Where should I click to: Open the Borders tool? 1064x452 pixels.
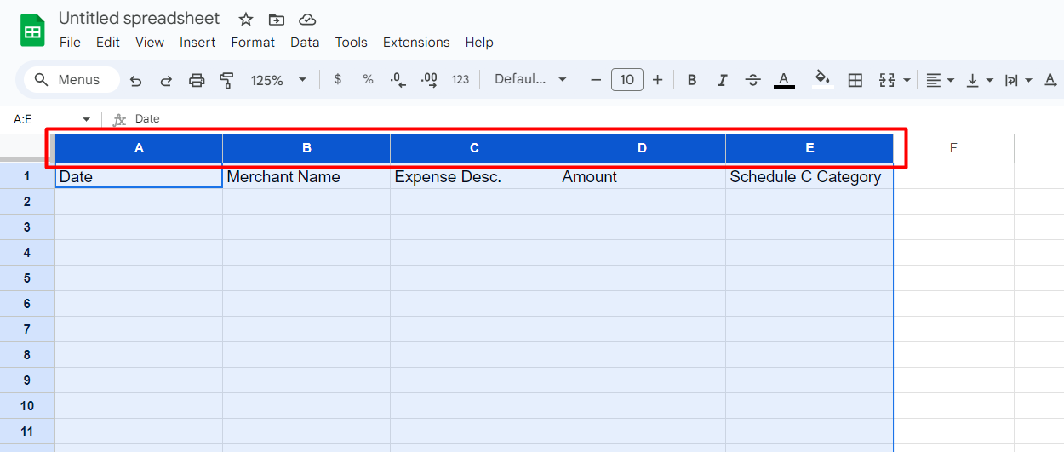[x=855, y=80]
